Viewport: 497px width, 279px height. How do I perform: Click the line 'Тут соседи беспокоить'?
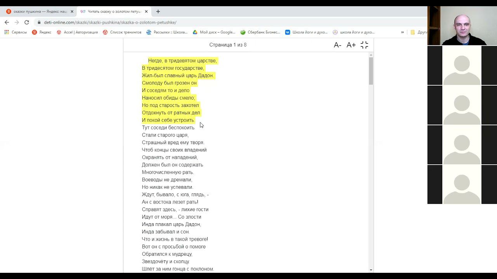[x=168, y=127]
